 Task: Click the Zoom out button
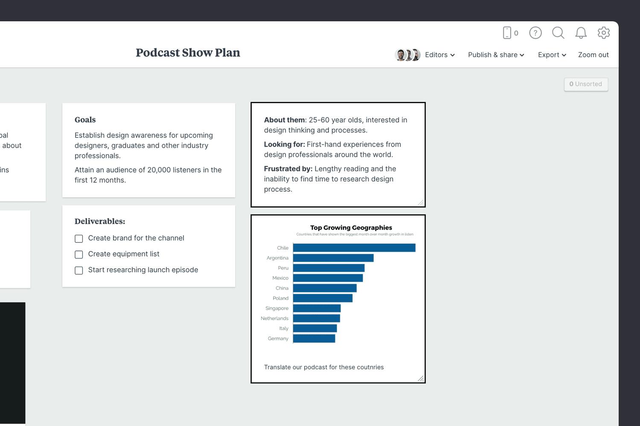pyautogui.click(x=593, y=55)
